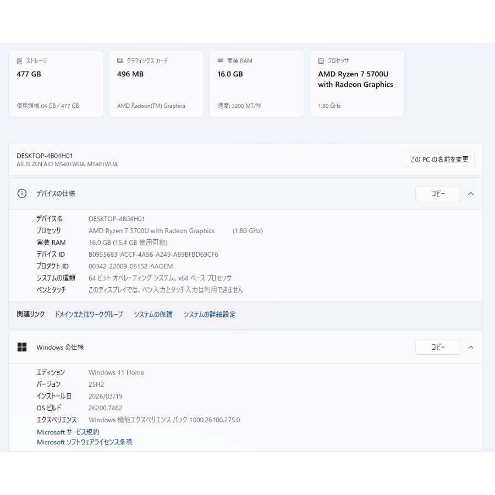Select the install date 2026/03/19
The height and width of the screenshot is (495, 495).
pos(106,396)
